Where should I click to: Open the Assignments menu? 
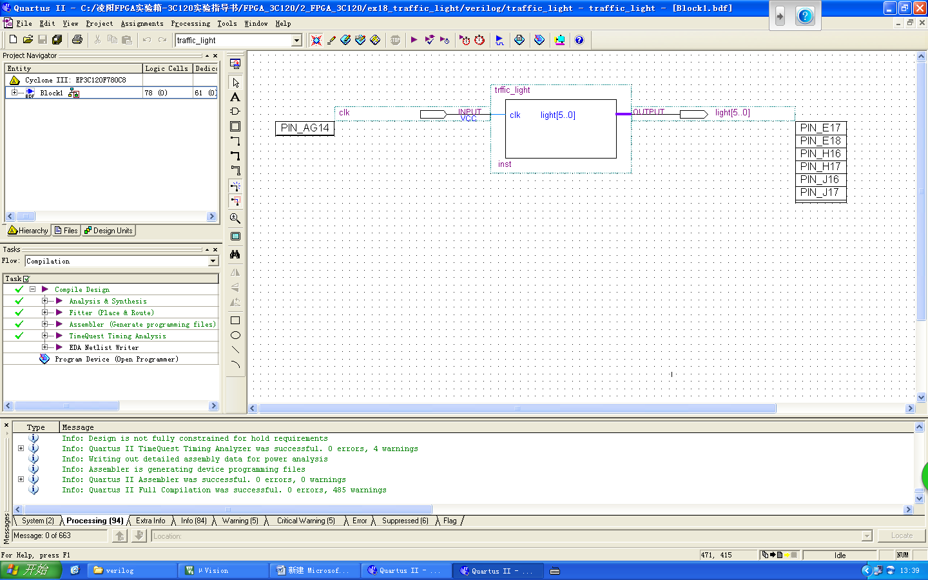[142, 23]
